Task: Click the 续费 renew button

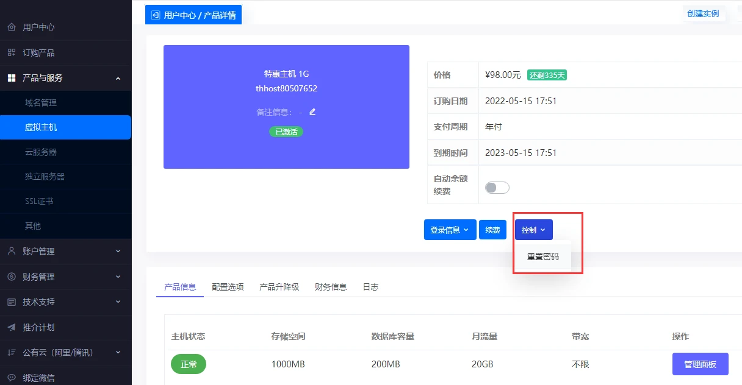Action: point(492,230)
